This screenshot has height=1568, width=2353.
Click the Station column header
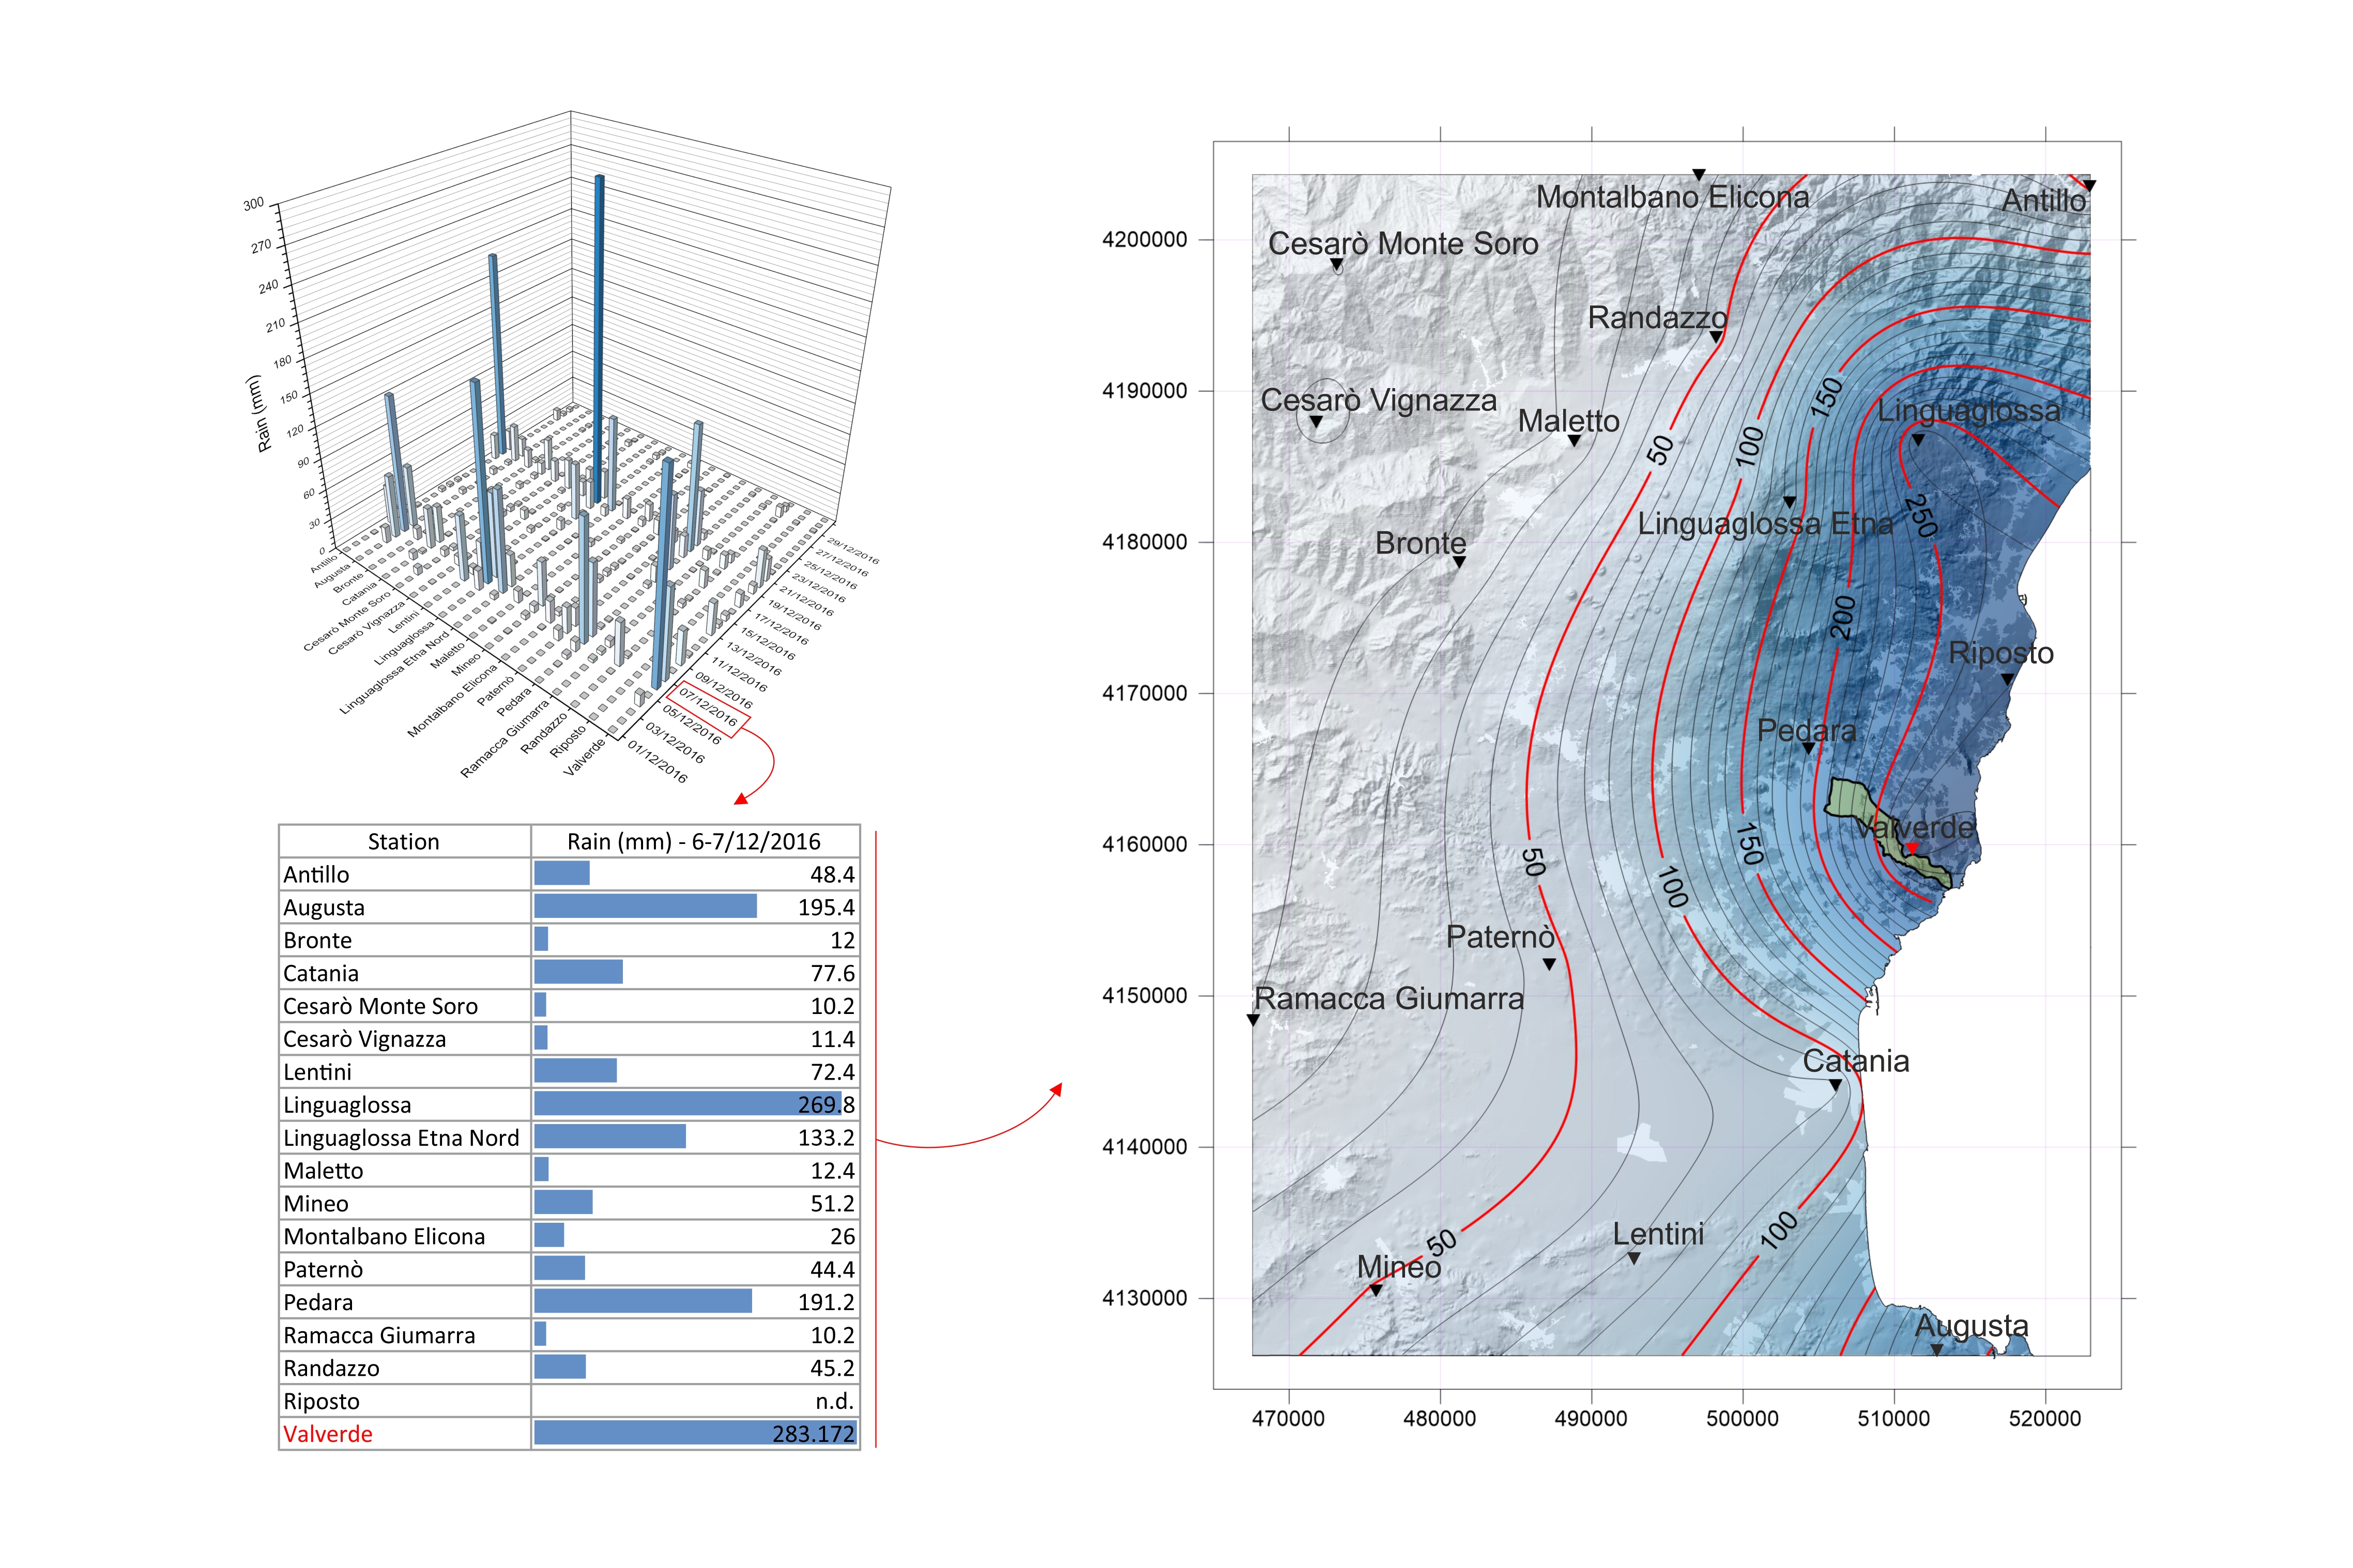tap(403, 841)
